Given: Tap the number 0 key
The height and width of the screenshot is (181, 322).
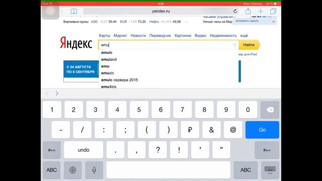Looking at the screenshot, I should pyautogui.click(x=248, y=110).
